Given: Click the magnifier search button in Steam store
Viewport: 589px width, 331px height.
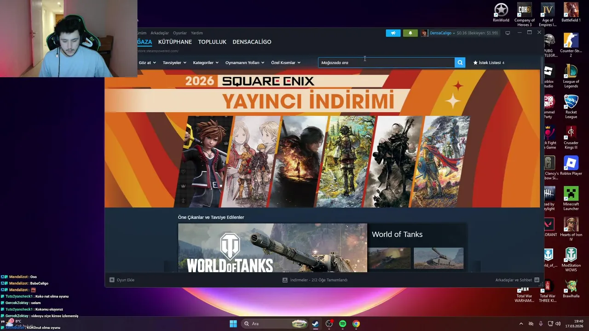Looking at the screenshot, I should click(460, 63).
